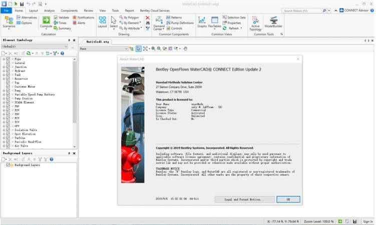Close the About WaterCAD dialog

tap(298, 59)
